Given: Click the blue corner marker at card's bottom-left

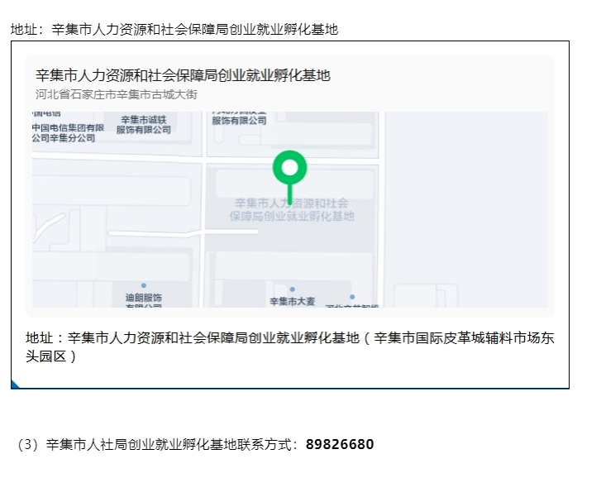Looking at the screenshot, I should click(x=15, y=384).
